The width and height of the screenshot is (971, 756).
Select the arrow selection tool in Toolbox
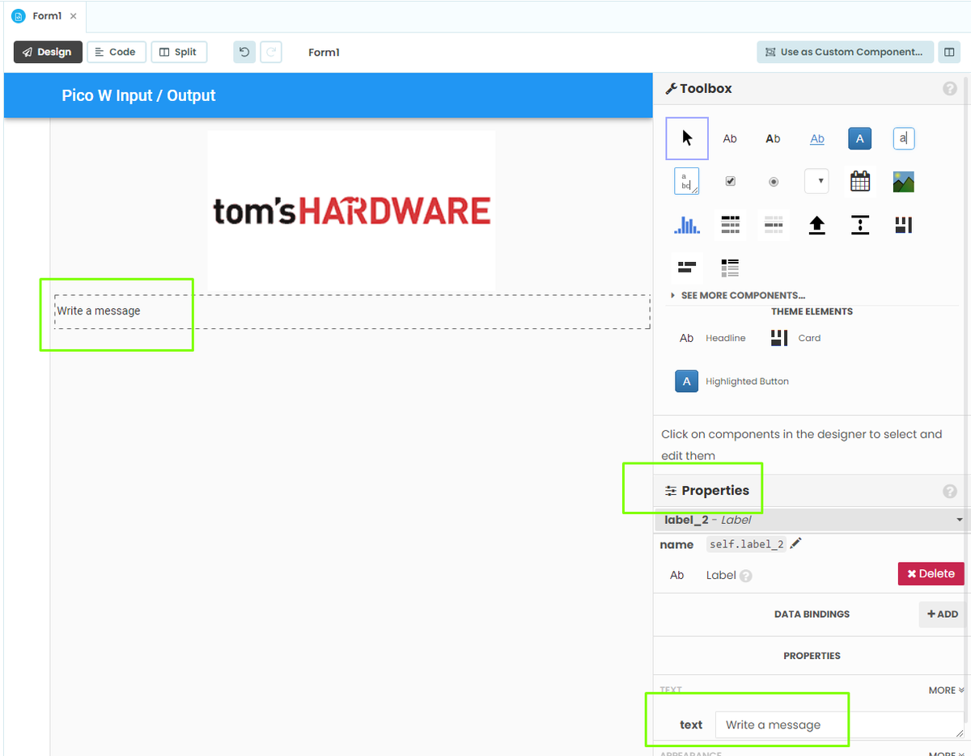point(686,137)
